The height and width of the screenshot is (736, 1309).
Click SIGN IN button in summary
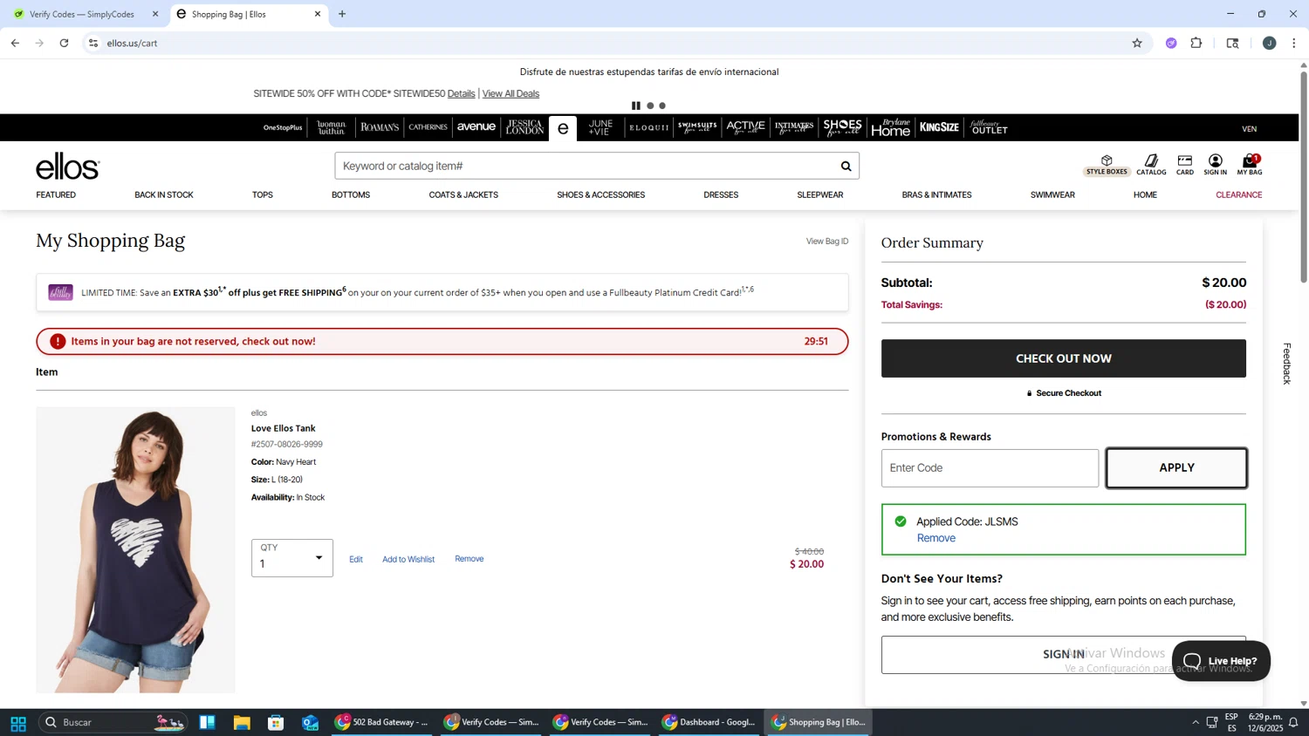[x=1063, y=655]
